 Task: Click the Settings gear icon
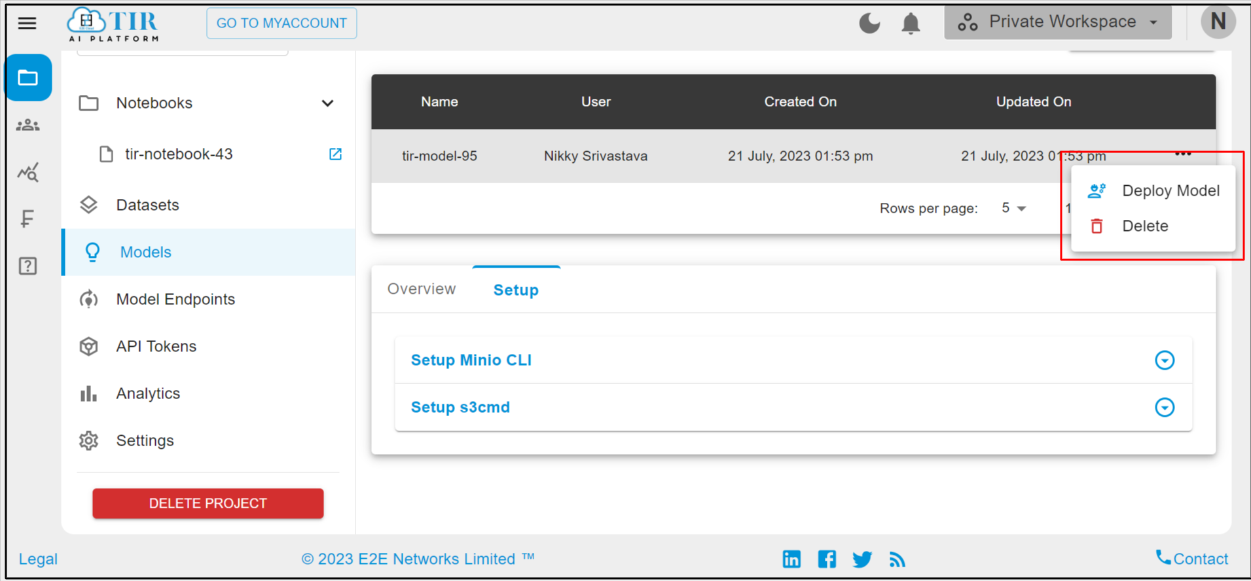[x=88, y=440]
